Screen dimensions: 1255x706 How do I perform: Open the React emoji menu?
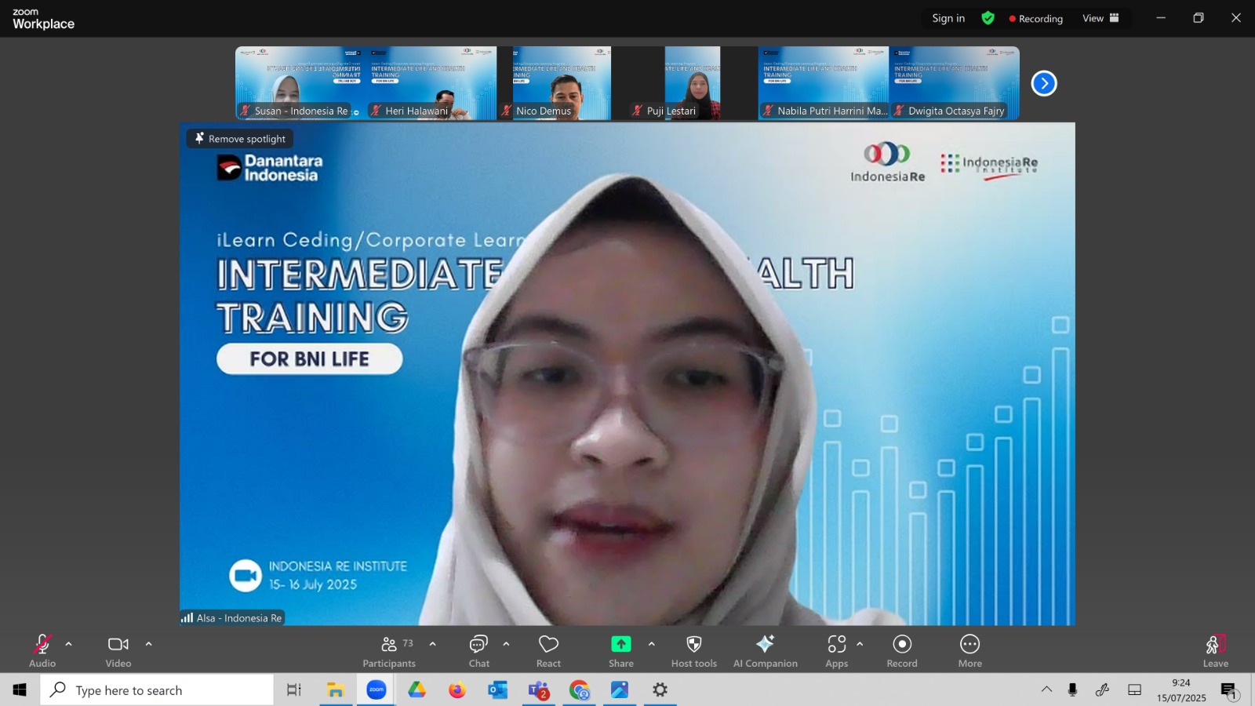[x=548, y=651]
